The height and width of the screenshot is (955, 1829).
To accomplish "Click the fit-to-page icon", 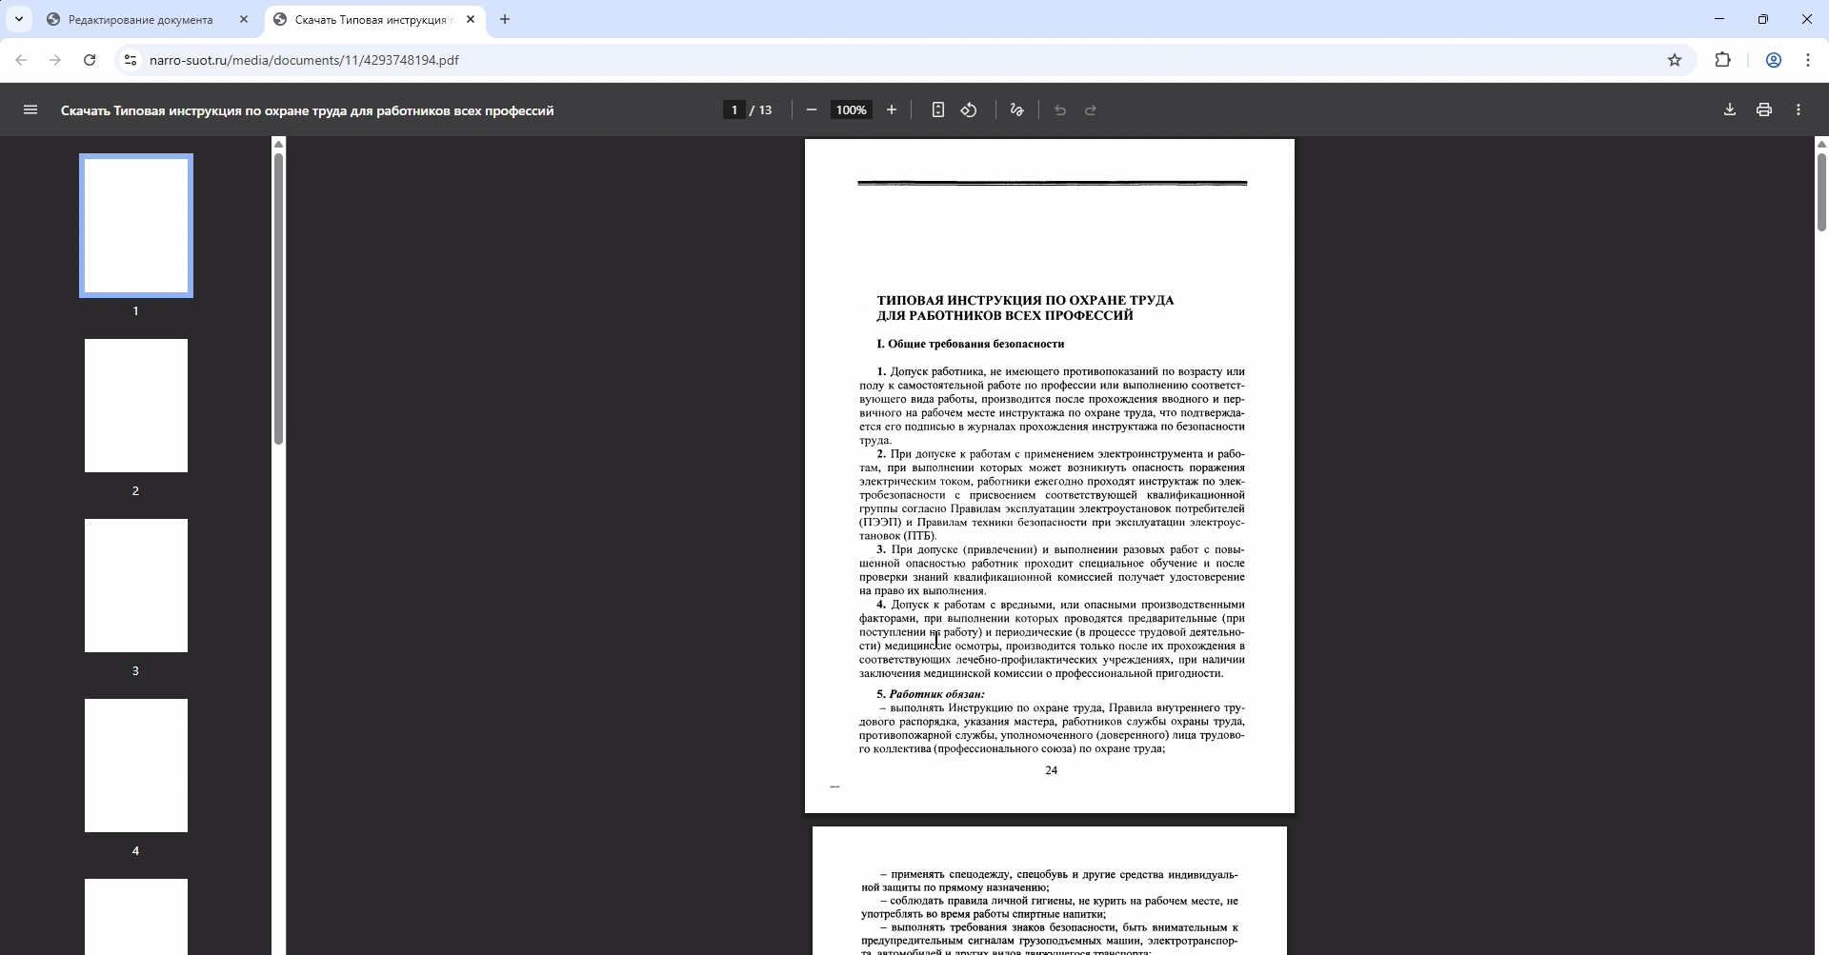I will [937, 109].
